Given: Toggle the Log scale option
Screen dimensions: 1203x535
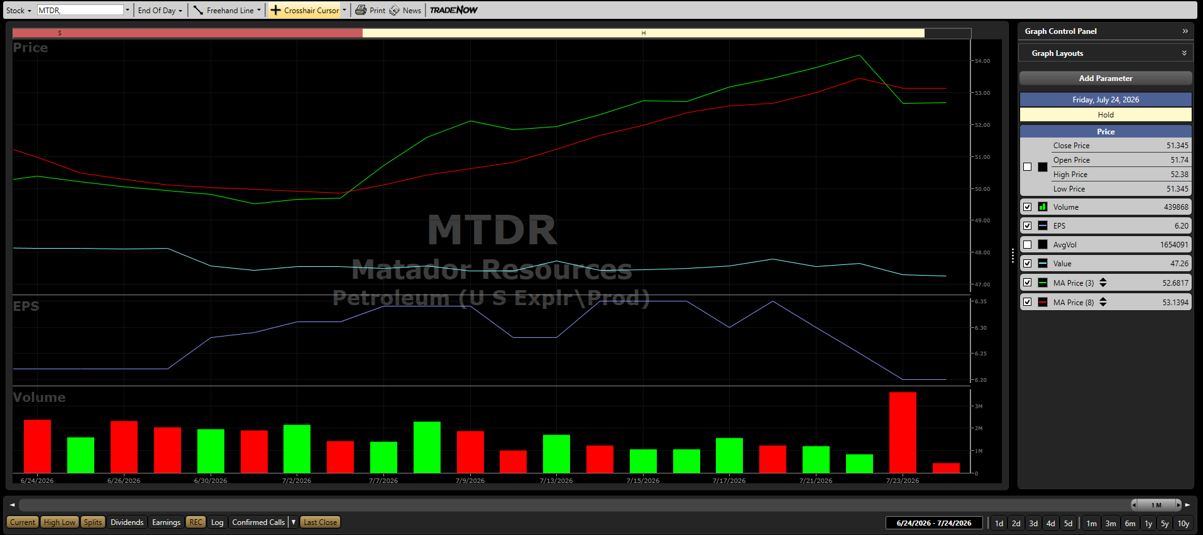Looking at the screenshot, I should pyautogui.click(x=217, y=522).
